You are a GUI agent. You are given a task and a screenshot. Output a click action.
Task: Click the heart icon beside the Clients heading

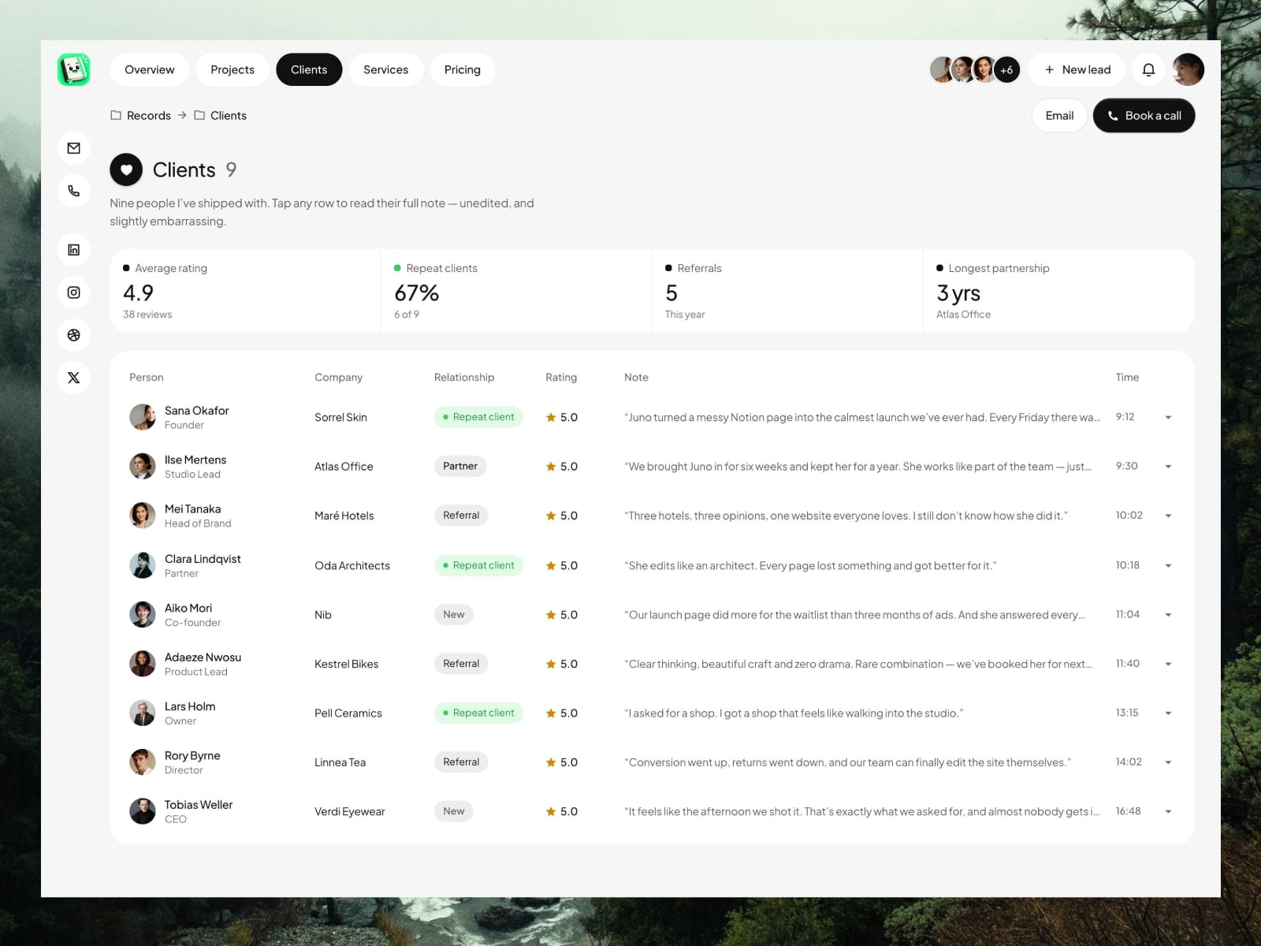pyautogui.click(x=126, y=169)
